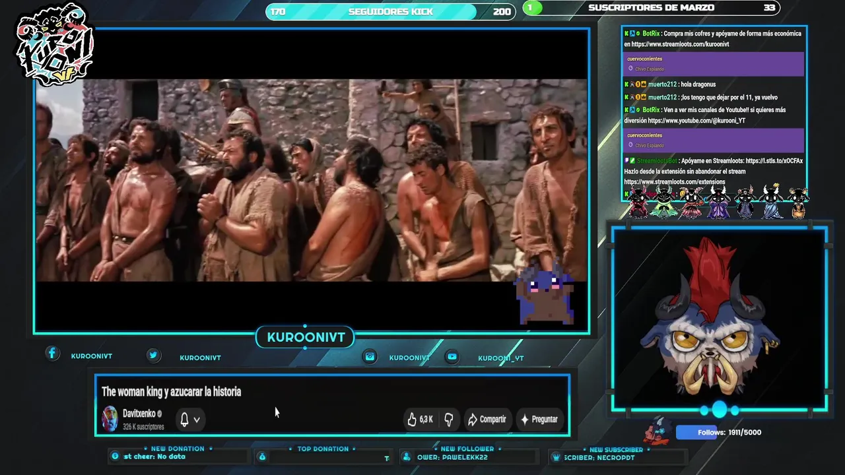Click the 170 count on Seguidores bar
Image resolution: width=845 pixels, height=475 pixels.
[278, 12]
